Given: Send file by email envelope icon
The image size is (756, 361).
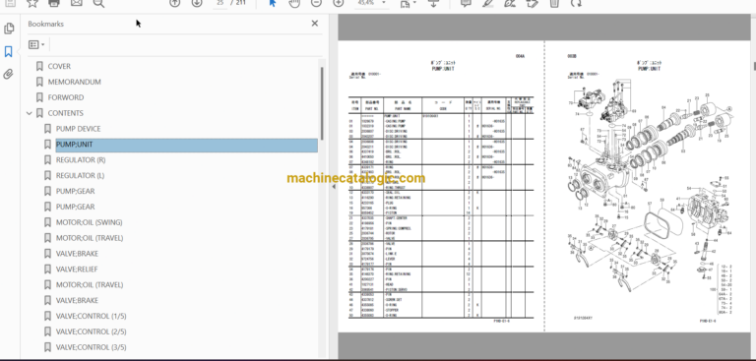Looking at the screenshot, I should pyautogui.click(x=76, y=3).
